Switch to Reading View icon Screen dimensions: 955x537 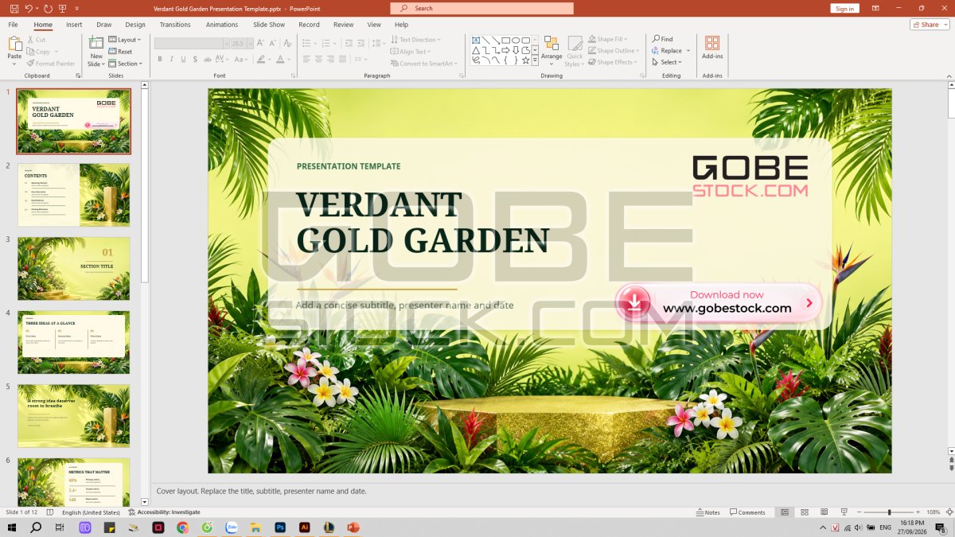click(x=824, y=512)
